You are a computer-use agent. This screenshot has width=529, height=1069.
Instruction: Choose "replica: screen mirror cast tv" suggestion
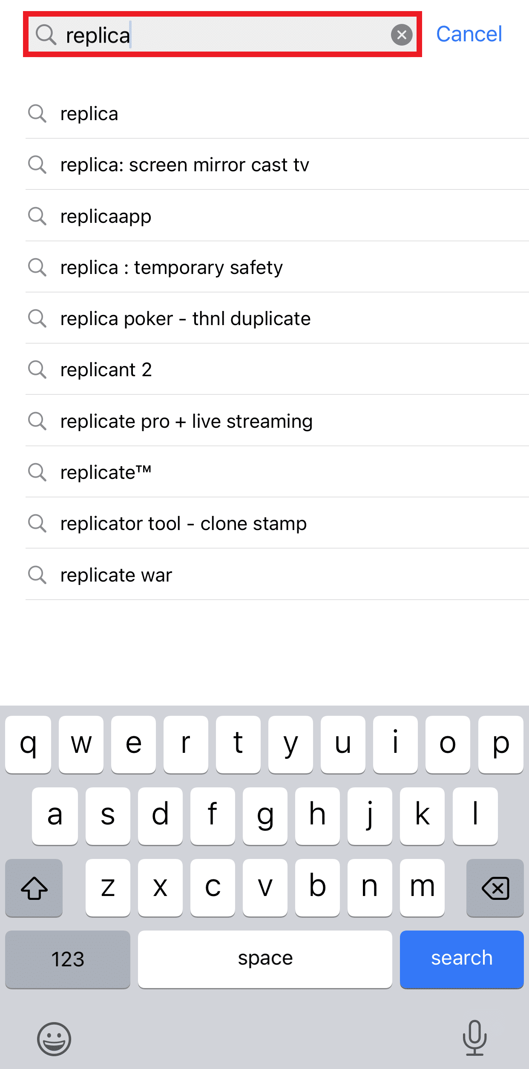[185, 165]
